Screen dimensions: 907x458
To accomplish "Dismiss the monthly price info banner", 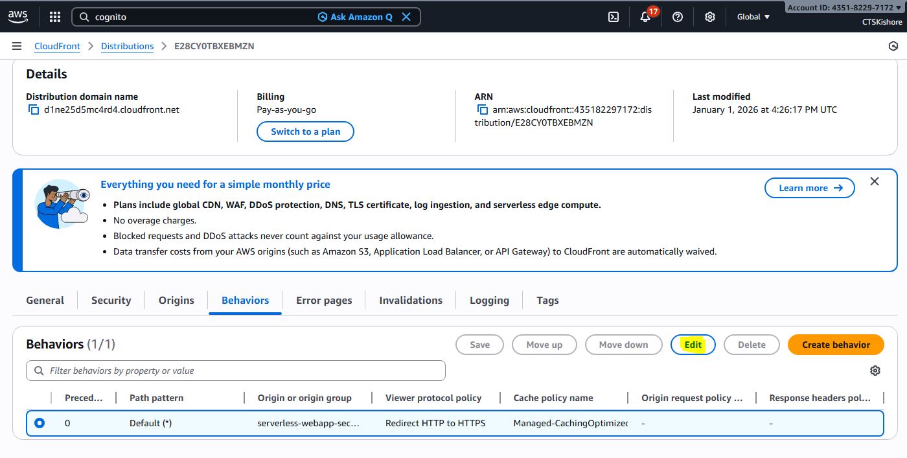I will click(x=875, y=181).
